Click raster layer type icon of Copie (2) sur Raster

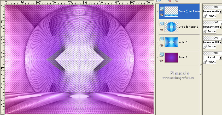point(162,9)
